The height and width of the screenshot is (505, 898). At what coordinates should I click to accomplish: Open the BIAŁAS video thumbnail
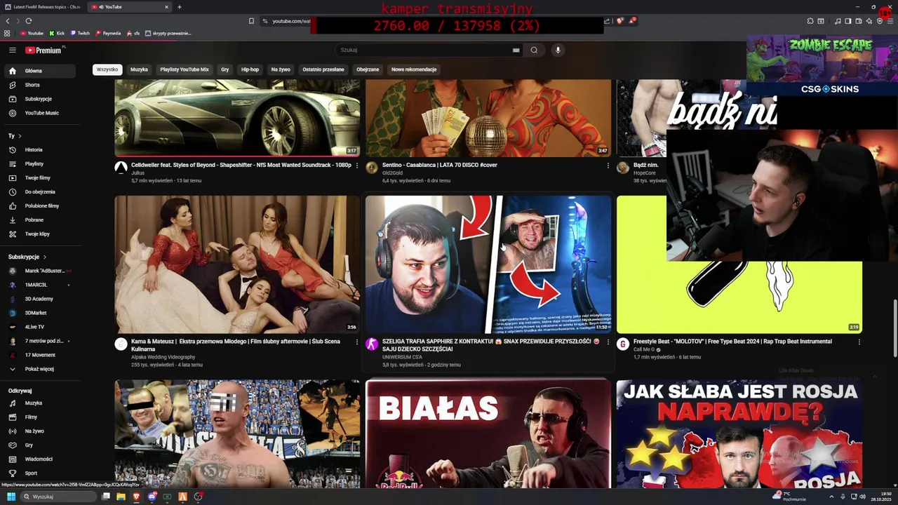[488, 433]
